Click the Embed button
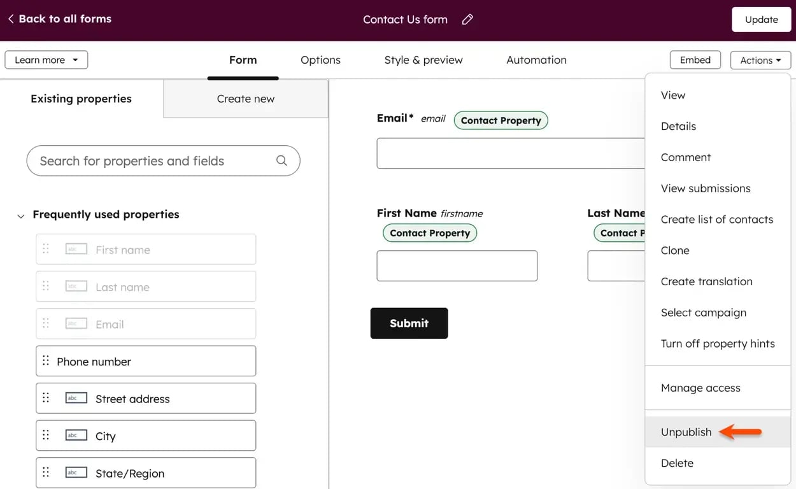 [695, 59]
